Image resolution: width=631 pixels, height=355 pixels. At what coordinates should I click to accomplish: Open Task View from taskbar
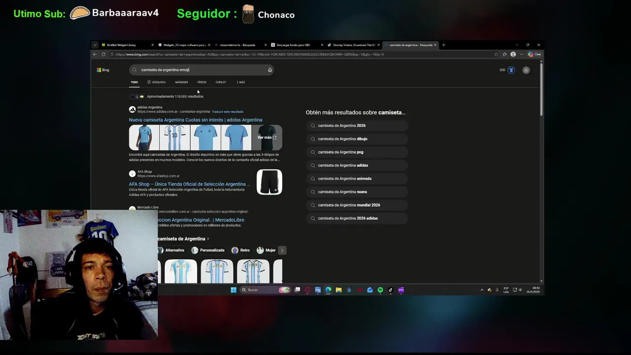pyautogui.click(x=297, y=290)
